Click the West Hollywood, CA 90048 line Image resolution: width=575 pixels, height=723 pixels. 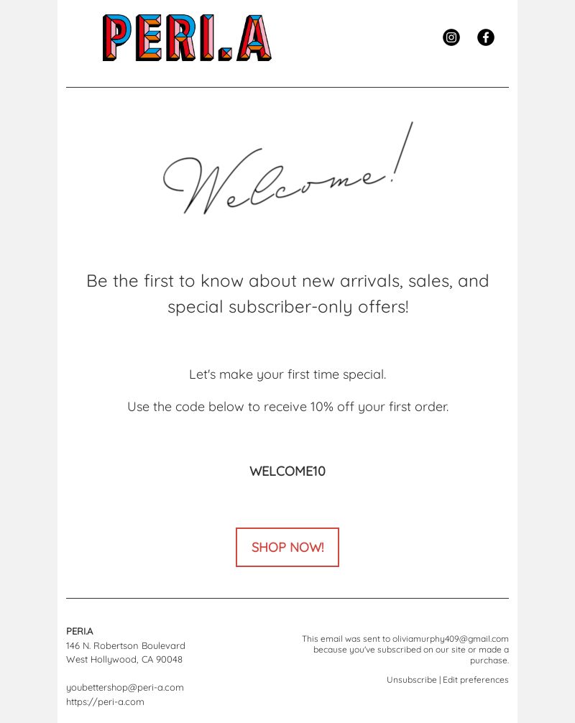(124, 659)
